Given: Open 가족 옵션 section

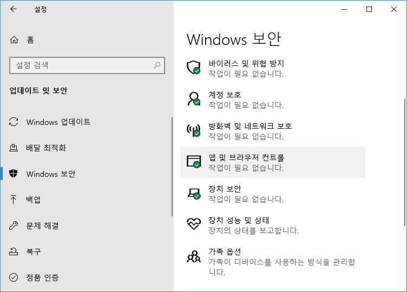Looking at the screenshot, I should [273, 262].
